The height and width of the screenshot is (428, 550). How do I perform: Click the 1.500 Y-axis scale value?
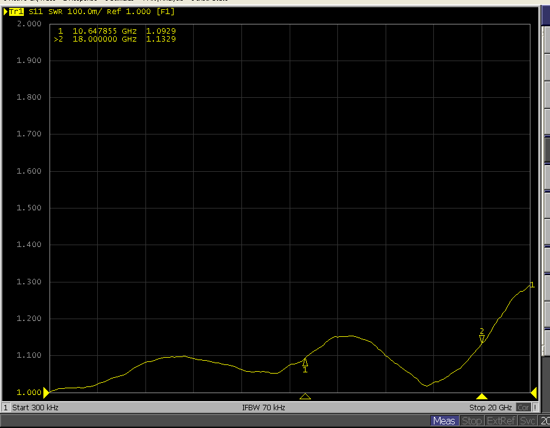point(29,208)
